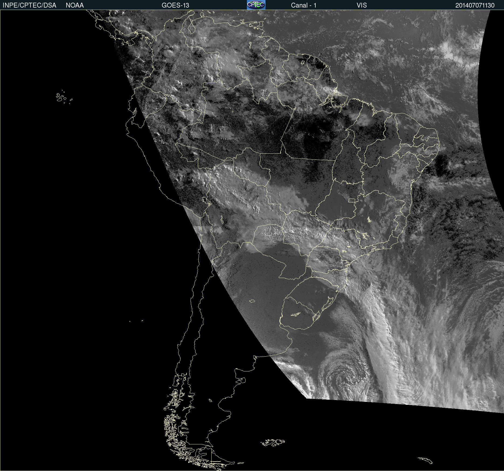The image size is (504, 471).
Task: Click the small Distrito Federal rectangle in Brazil
Action: point(352,200)
